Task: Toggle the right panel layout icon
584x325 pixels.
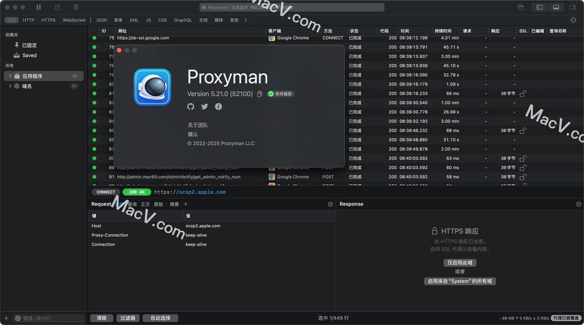Action: (573, 7)
